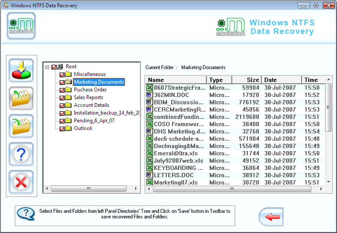This screenshot has height=233, width=337.
Task: Click the help bubble icon in instruction box
Action: 26,214
